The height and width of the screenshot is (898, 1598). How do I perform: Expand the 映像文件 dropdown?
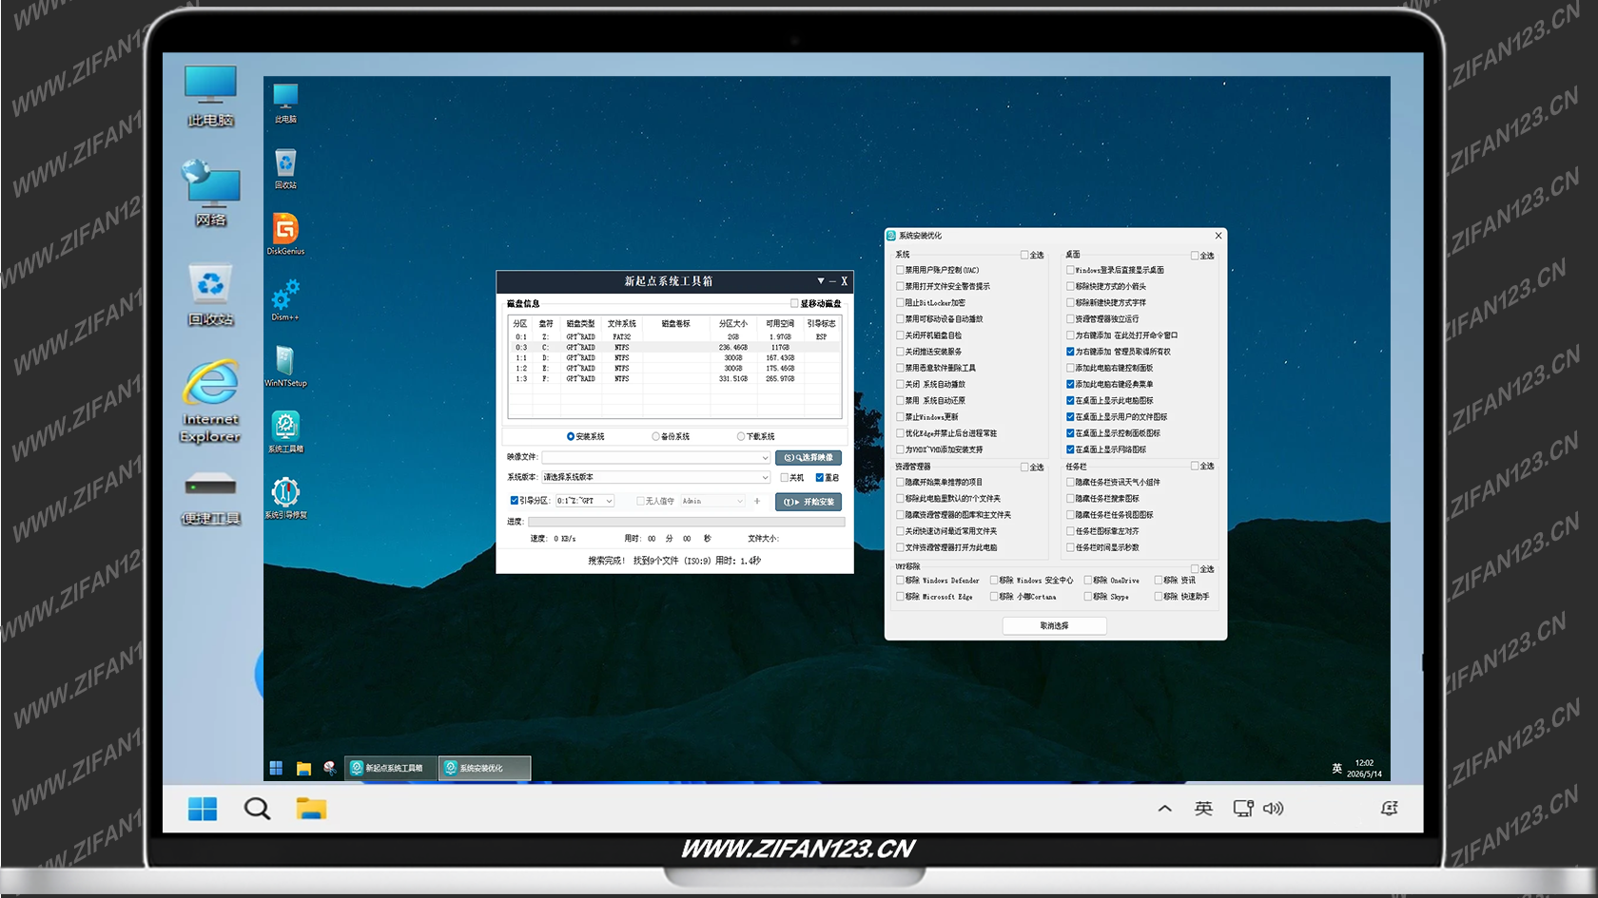pos(764,458)
